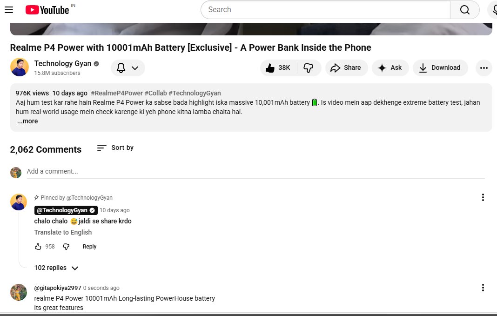The width and height of the screenshot is (497, 316).
Task: Ask about this video
Action: point(390,68)
